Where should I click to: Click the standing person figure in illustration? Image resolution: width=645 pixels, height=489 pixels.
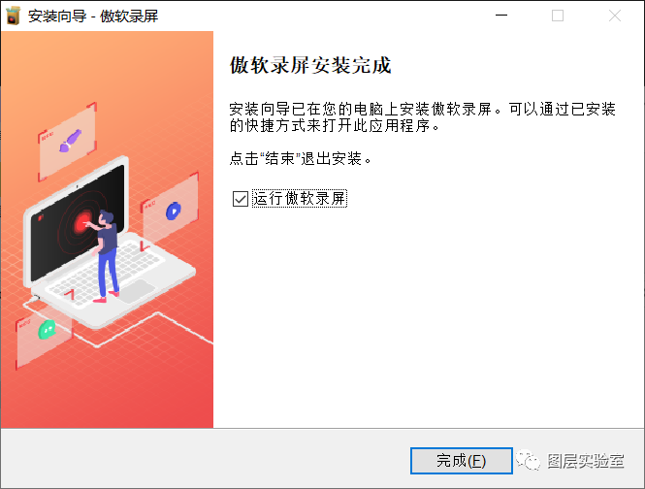(x=106, y=256)
